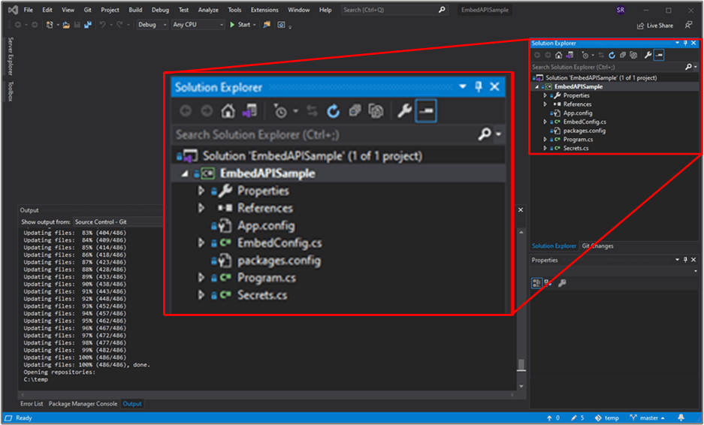This screenshot has height=425, width=704.
Task: Click the Output panel scroll up arrow
Action: point(521,233)
